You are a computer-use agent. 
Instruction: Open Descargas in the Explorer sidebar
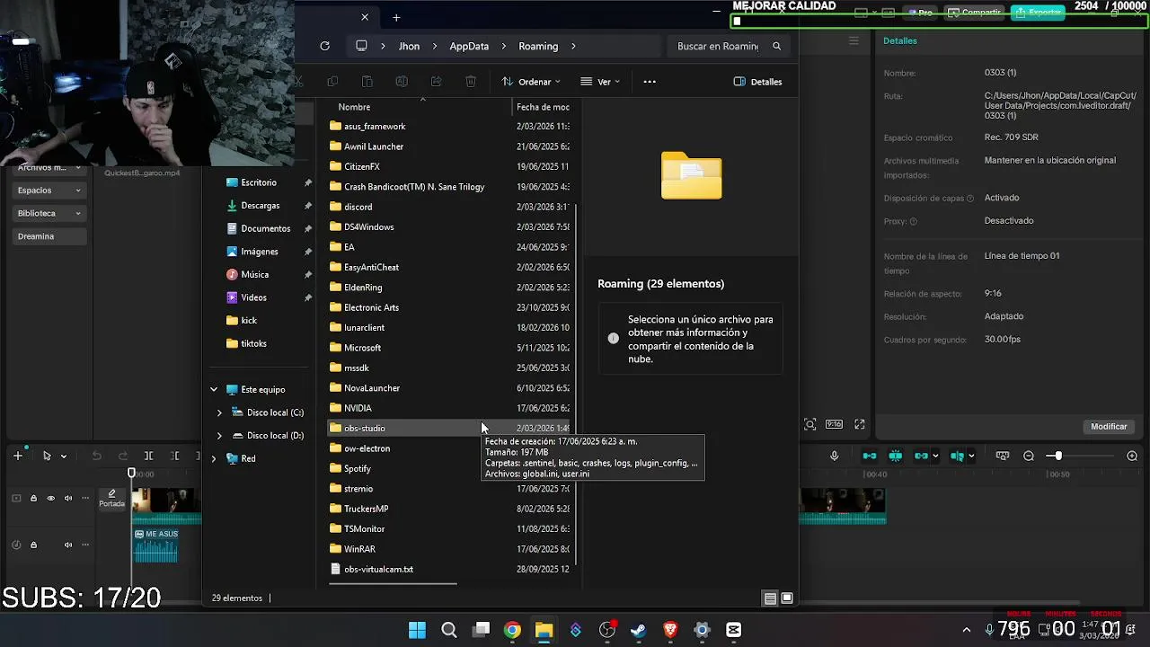(260, 206)
